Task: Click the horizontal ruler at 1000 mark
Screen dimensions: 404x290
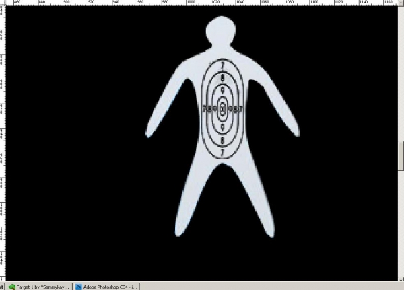Action: tap(191, 3)
